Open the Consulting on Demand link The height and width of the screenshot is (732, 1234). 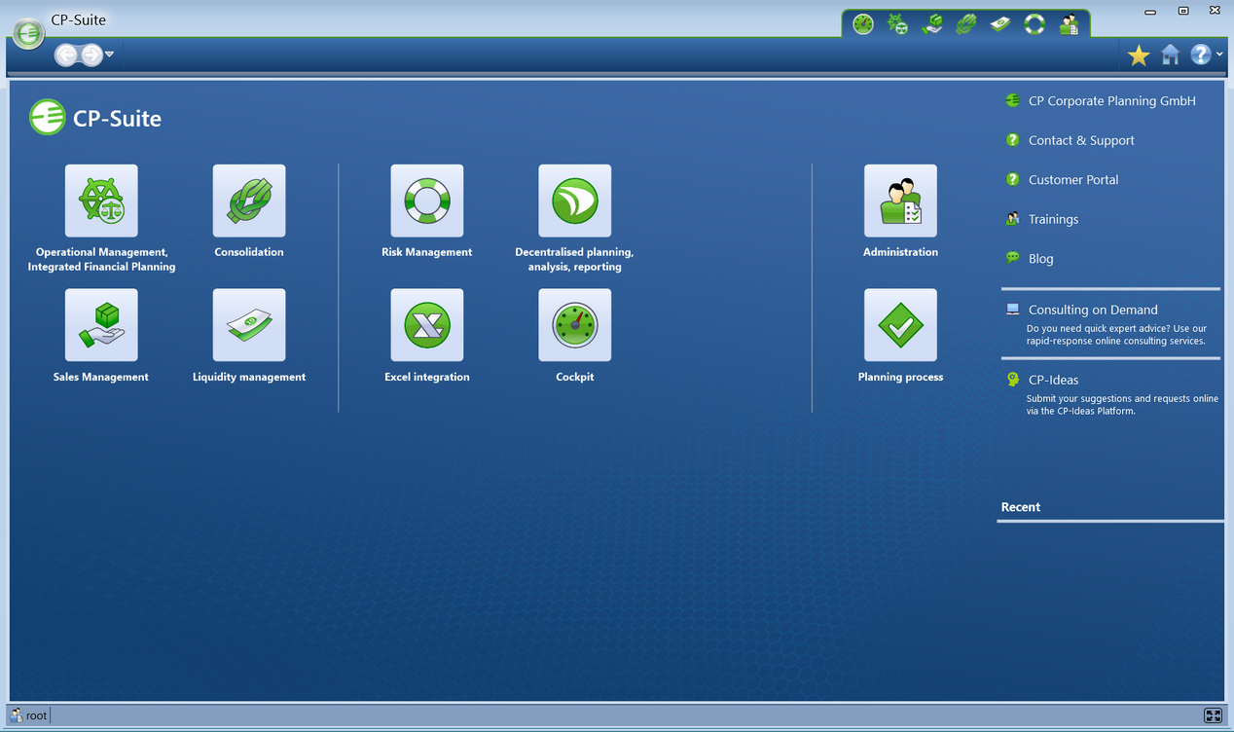[x=1093, y=310]
